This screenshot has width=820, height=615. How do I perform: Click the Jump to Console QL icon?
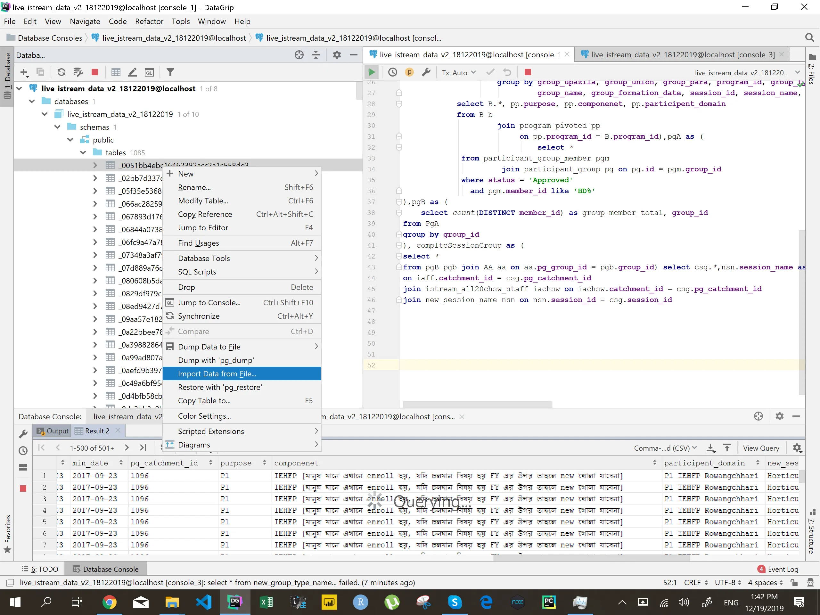(149, 72)
